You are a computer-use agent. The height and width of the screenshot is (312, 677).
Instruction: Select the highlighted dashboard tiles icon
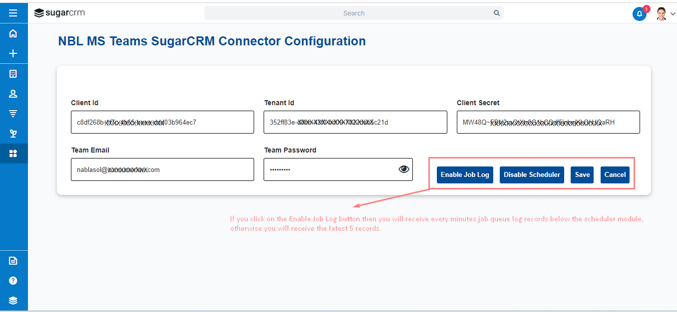pos(13,154)
